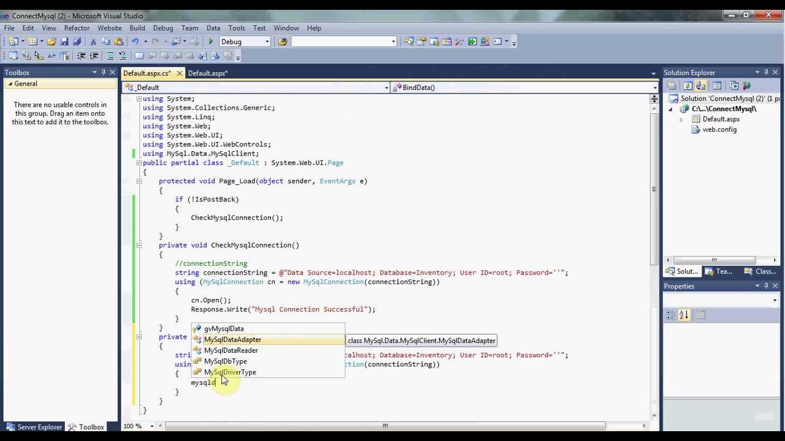Click Properties icon in Solution Explorer toolbar

point(672,86)
